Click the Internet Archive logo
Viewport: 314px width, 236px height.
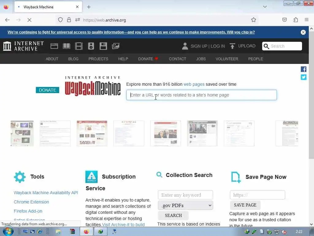coord(23,46)
